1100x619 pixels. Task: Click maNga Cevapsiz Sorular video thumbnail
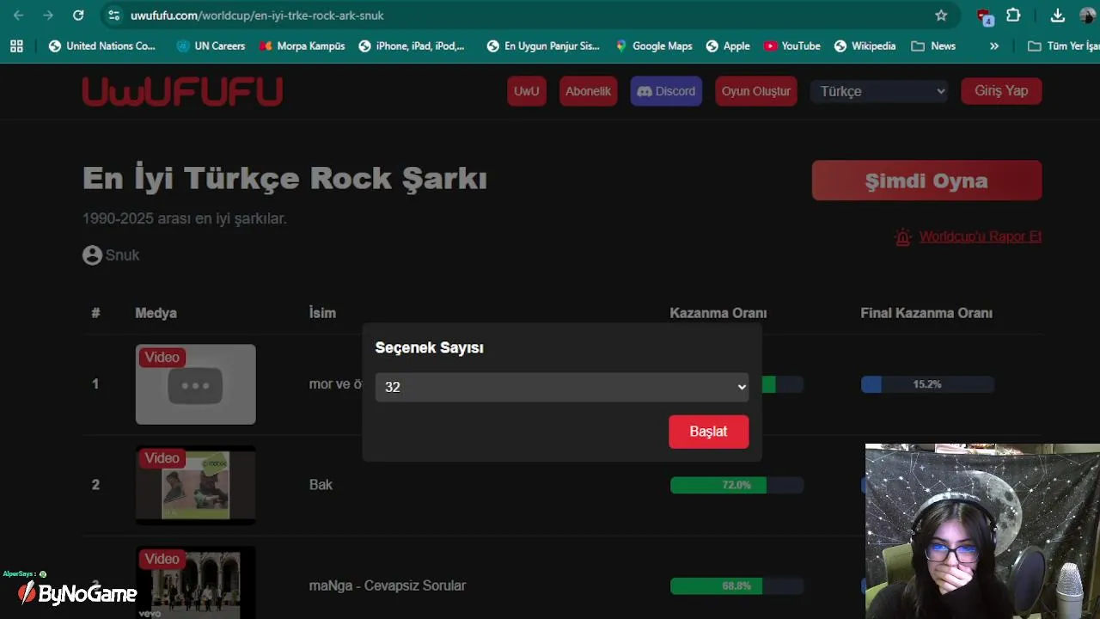pyautogui.click(x=195, y=582)
